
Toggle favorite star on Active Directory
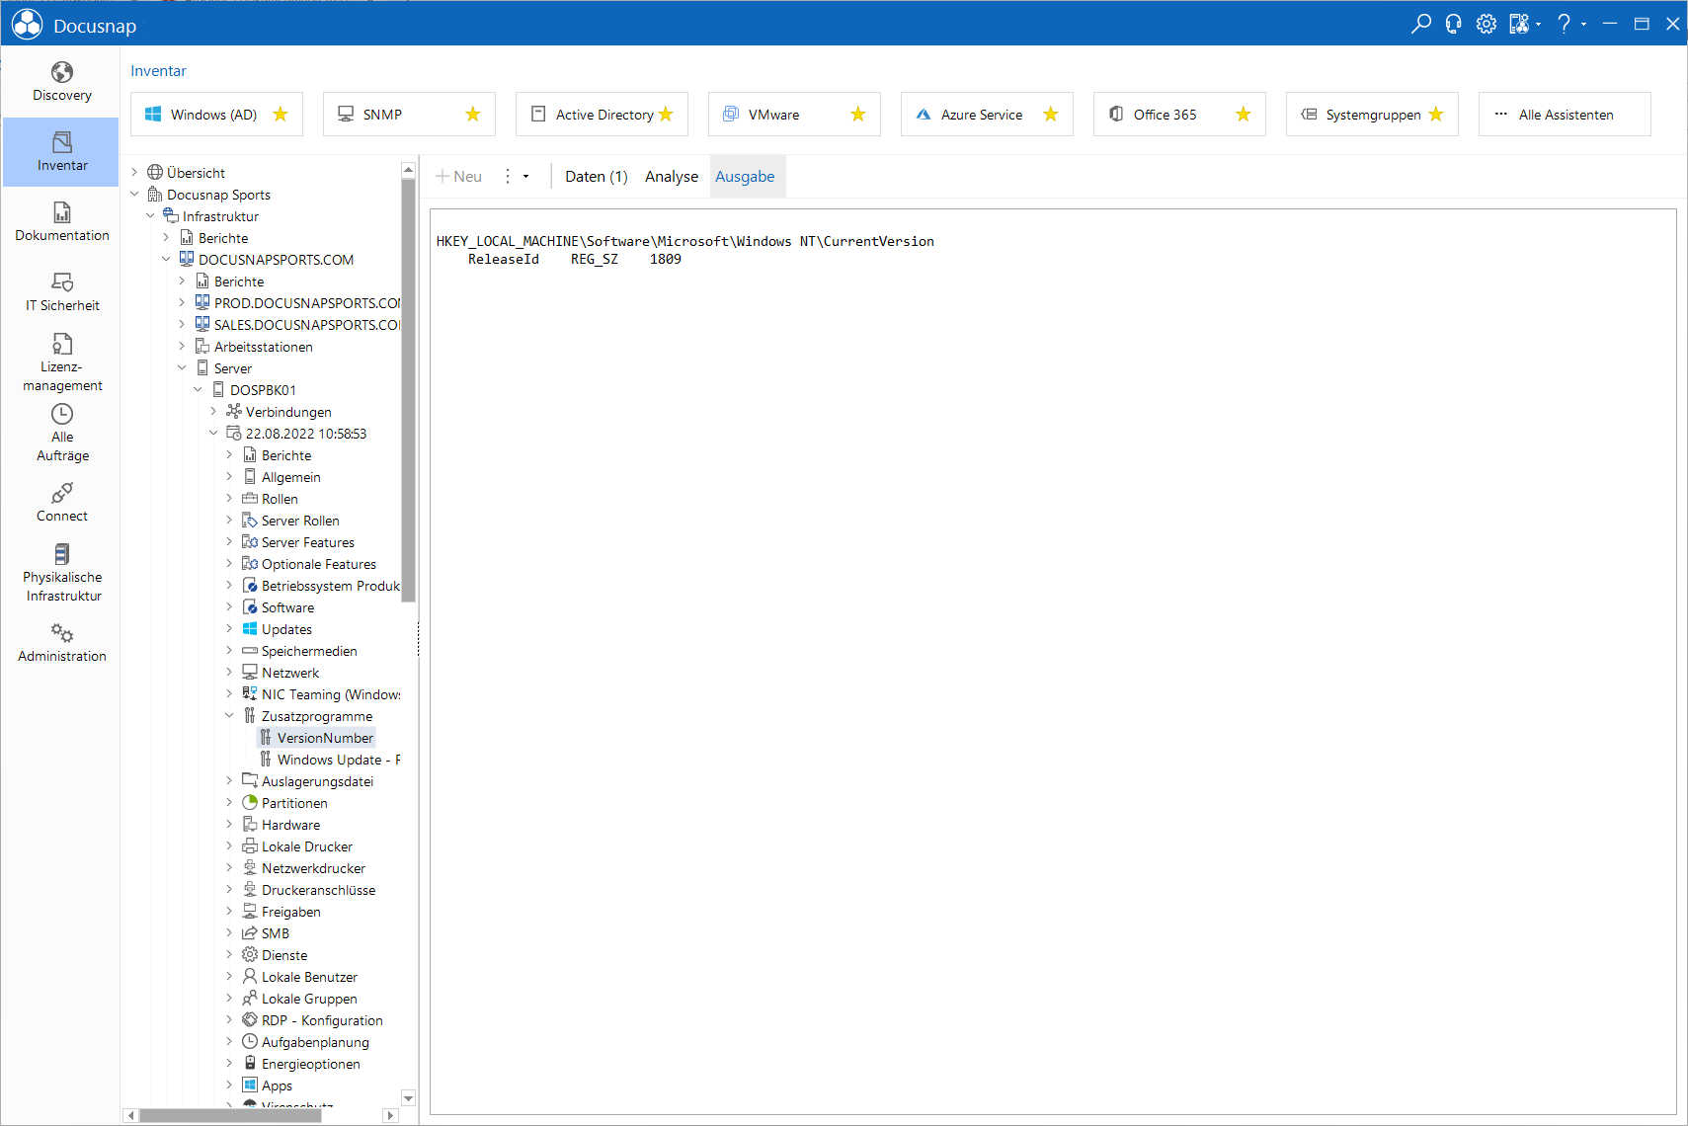(666, 115)
